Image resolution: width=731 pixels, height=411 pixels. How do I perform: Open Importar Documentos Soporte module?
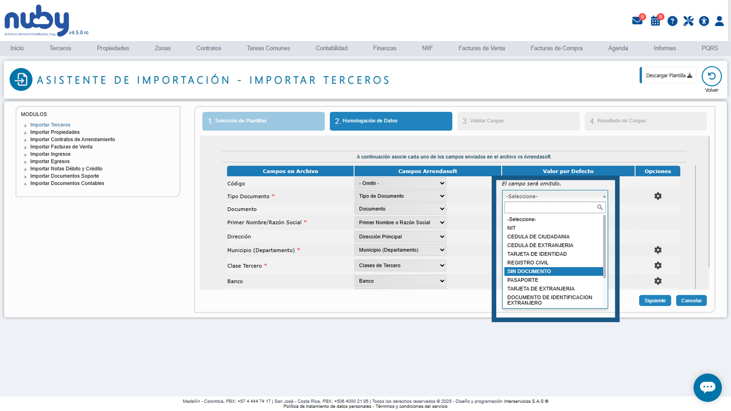click(64, 176)
